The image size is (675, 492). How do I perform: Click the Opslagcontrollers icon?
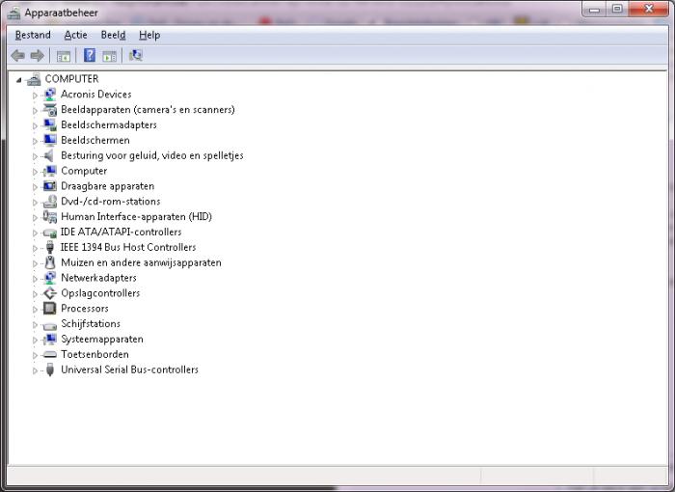(x=50, y=293)
